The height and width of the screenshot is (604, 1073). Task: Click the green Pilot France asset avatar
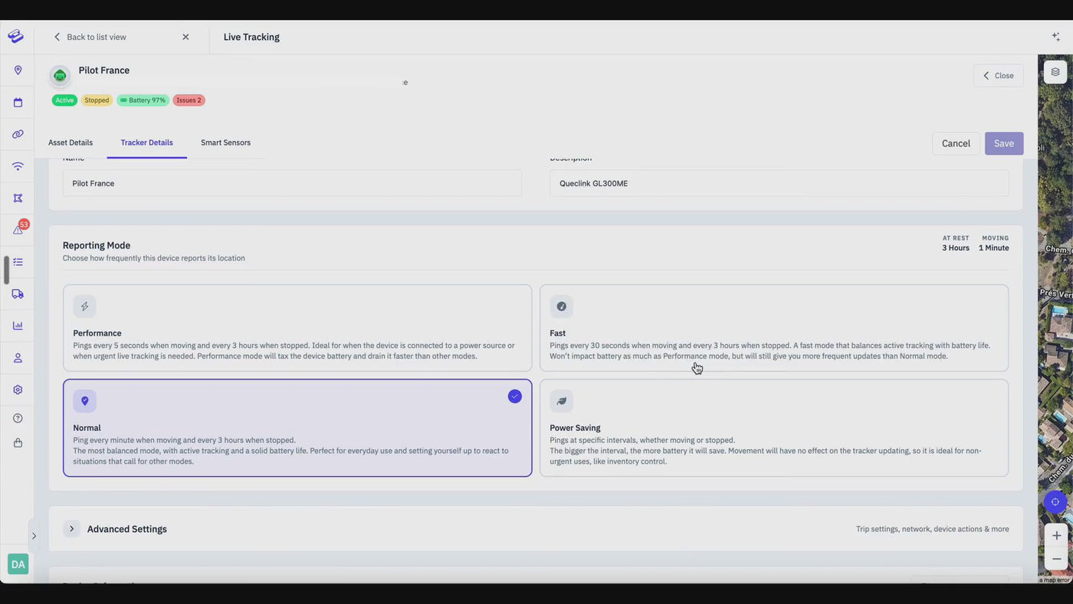60,75
